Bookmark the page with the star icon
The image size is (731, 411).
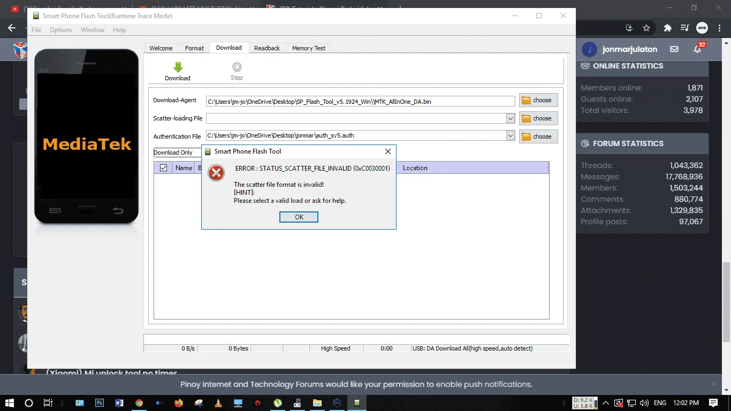pos(646,28)
